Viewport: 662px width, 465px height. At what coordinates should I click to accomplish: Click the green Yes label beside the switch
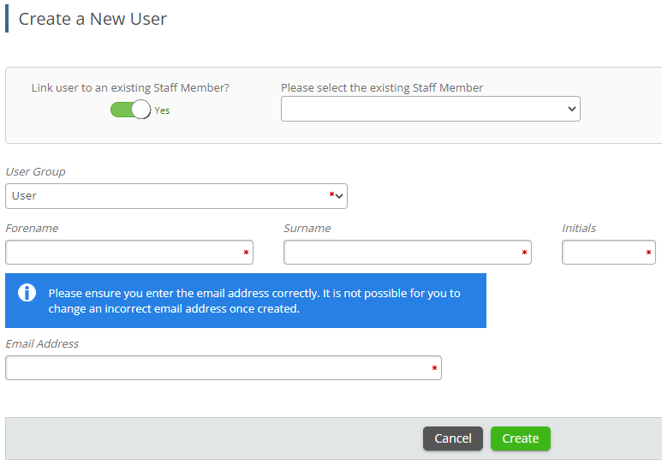[x=162, y=110]
